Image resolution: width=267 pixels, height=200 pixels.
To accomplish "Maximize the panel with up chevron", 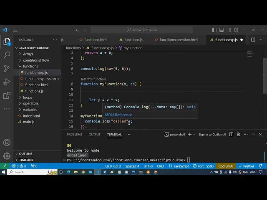I will click(x=253, y=134).
